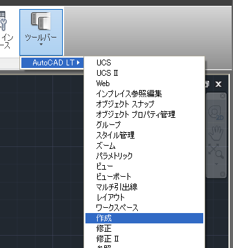Close the drawing viewport window
Screen dimensions: 233x248
pos(218,84)
